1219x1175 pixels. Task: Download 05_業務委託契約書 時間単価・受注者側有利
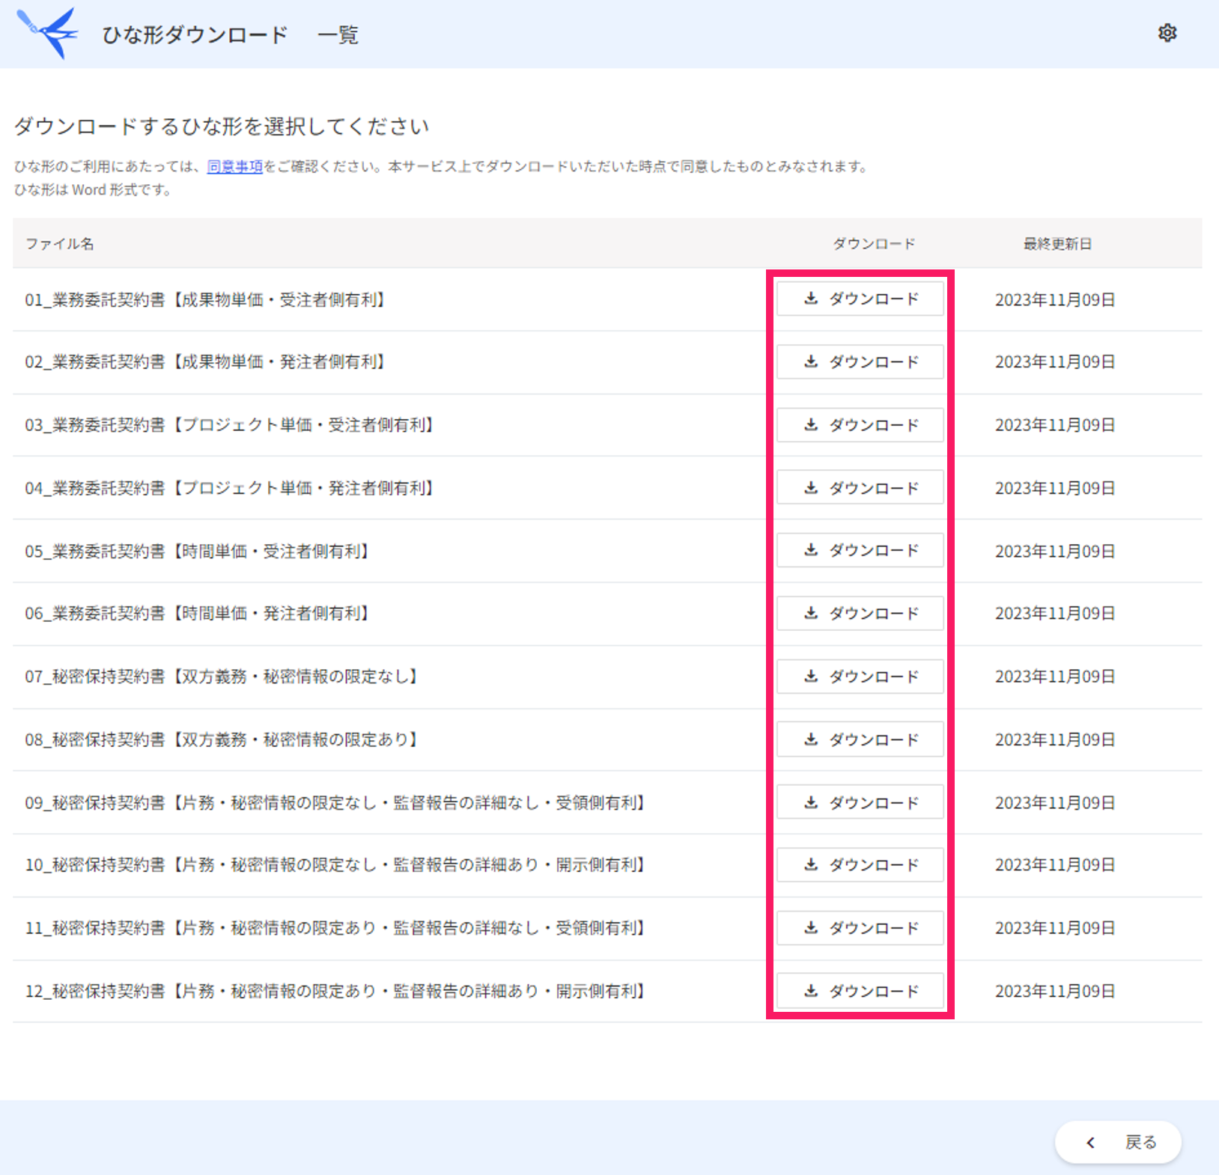click(860, 550)
